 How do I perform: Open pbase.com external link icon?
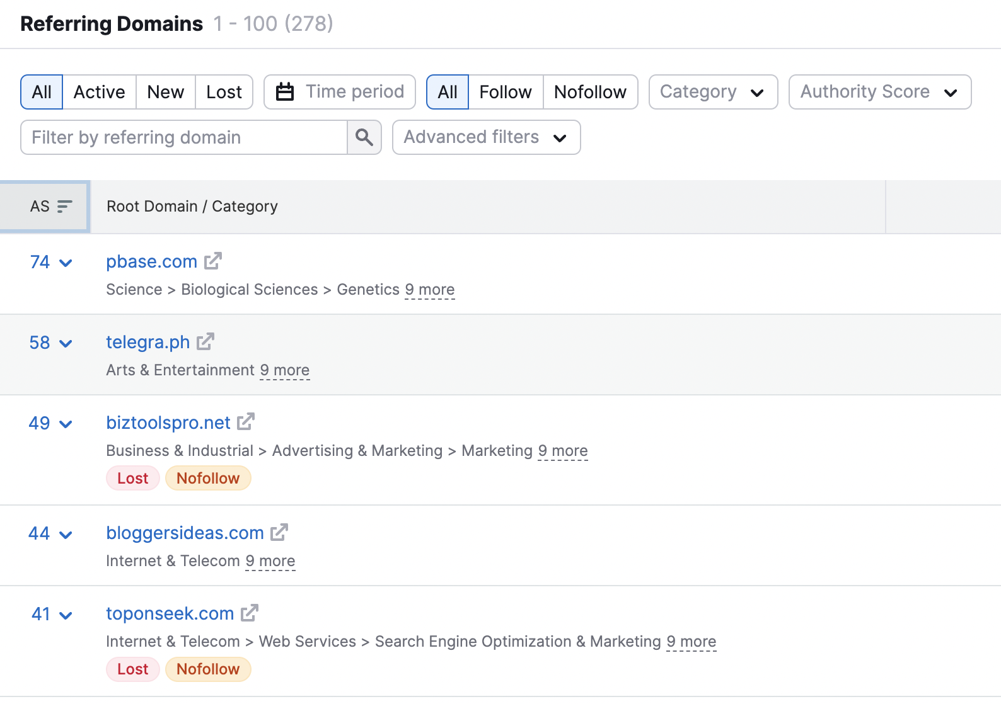coord(213,261)
